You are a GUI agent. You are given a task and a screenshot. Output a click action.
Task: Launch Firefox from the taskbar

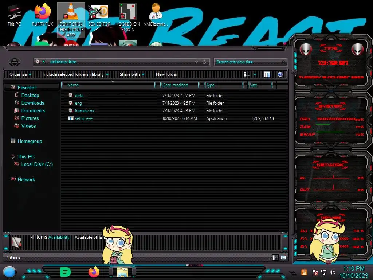tap(94, 272)
